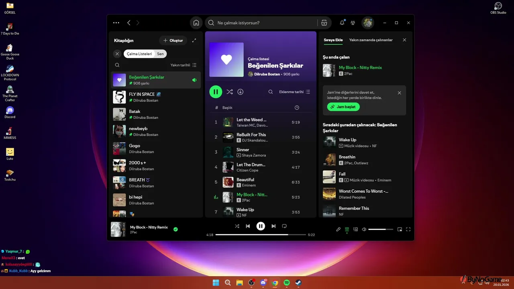Enable smart shuffle in playlist header

[x=229, y=92]
